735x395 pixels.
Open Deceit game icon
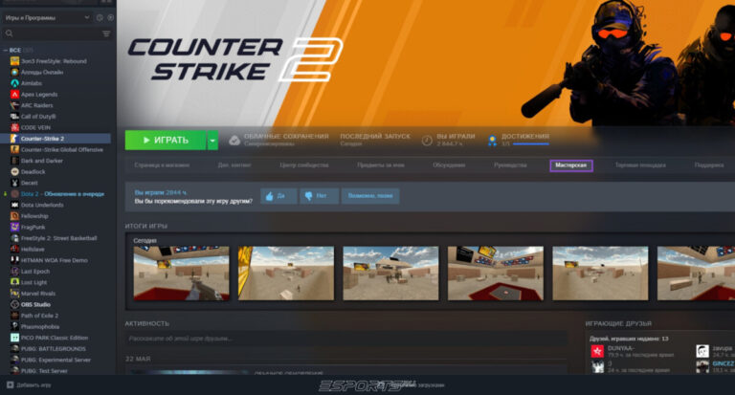pos(14,183)
